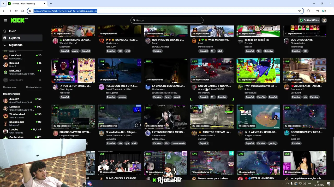
Task: Show hidden system tray icons
Action: [283, 184]
